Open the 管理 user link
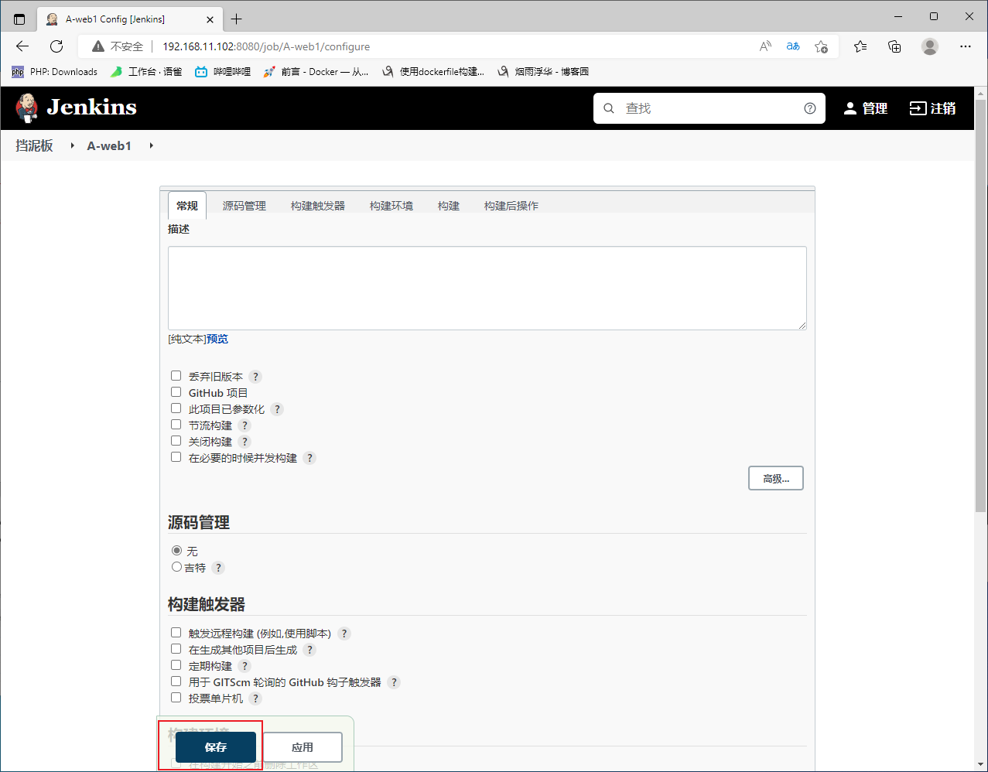 click(866, 108)
